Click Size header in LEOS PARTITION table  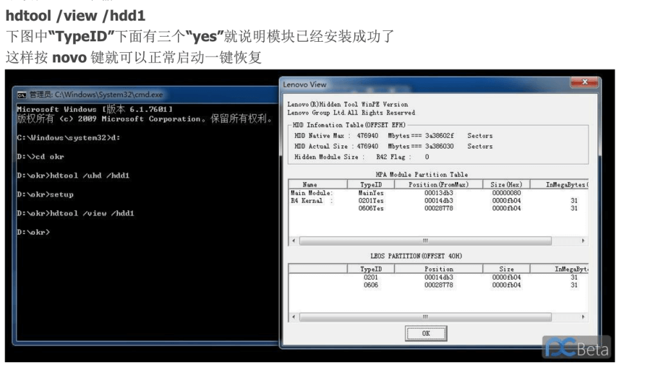click(x=506, y=269)
